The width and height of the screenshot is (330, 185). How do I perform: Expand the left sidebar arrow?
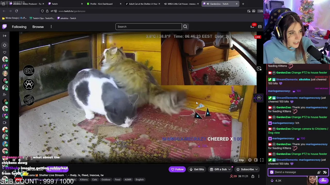click(5, 36)
